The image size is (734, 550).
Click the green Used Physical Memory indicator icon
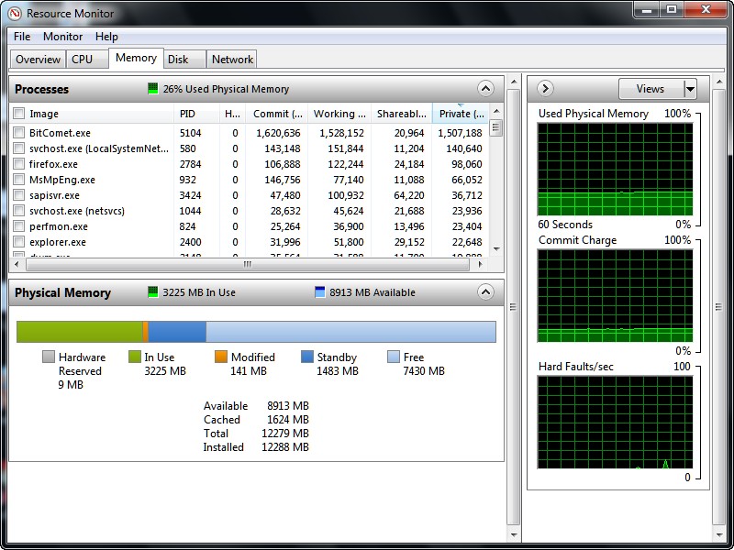click(x=152, y=88)
